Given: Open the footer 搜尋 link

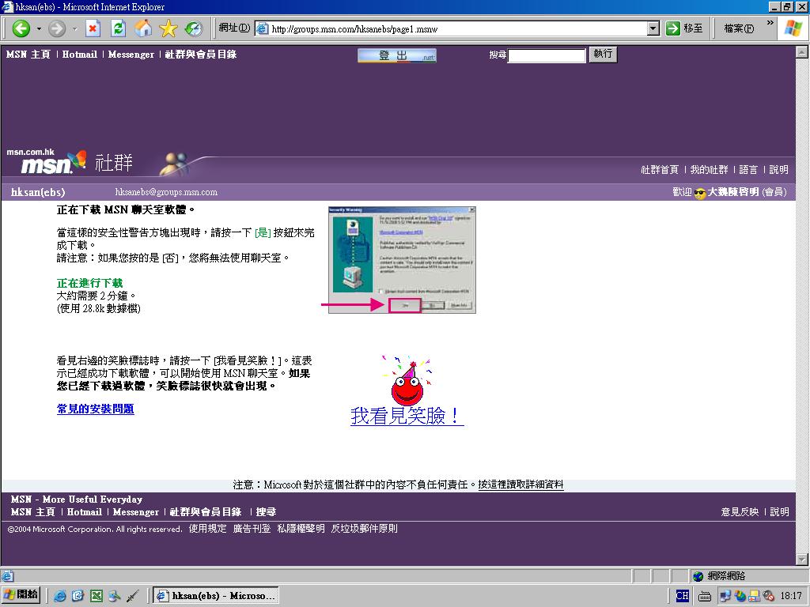Looking at the screenshot, I should click(266, 512).
